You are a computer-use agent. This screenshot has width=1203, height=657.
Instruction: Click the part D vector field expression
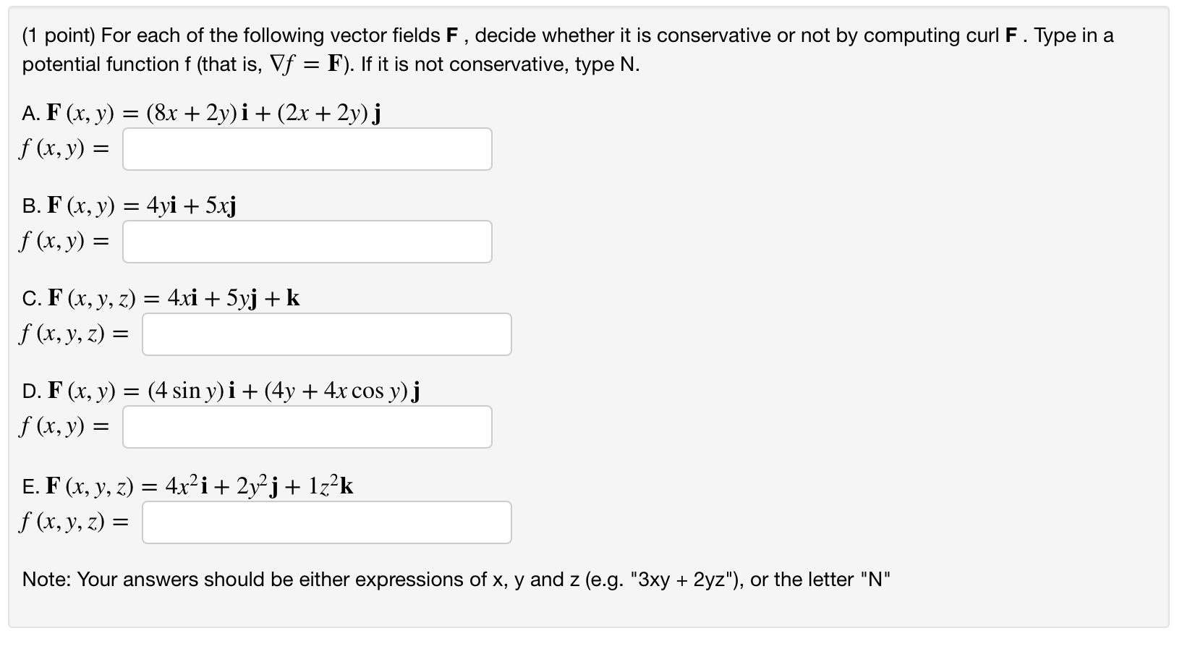coord(221,390)
